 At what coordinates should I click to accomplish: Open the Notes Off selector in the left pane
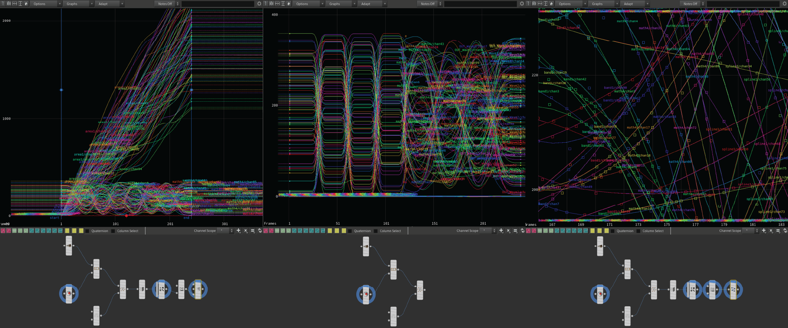167,4
